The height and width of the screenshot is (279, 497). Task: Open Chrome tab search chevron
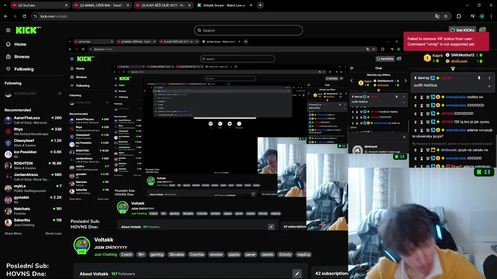tap(5, 5)
